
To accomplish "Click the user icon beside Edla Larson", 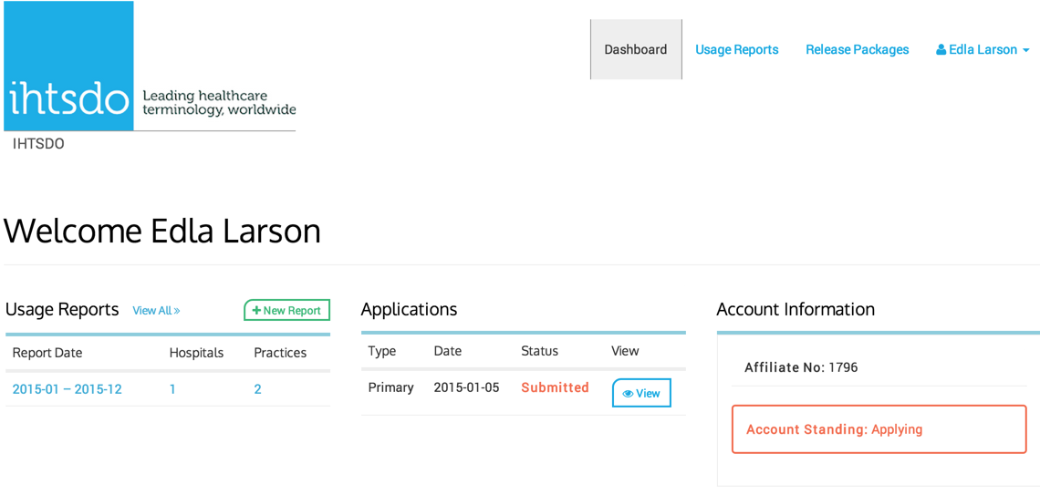I will point(941,50).
